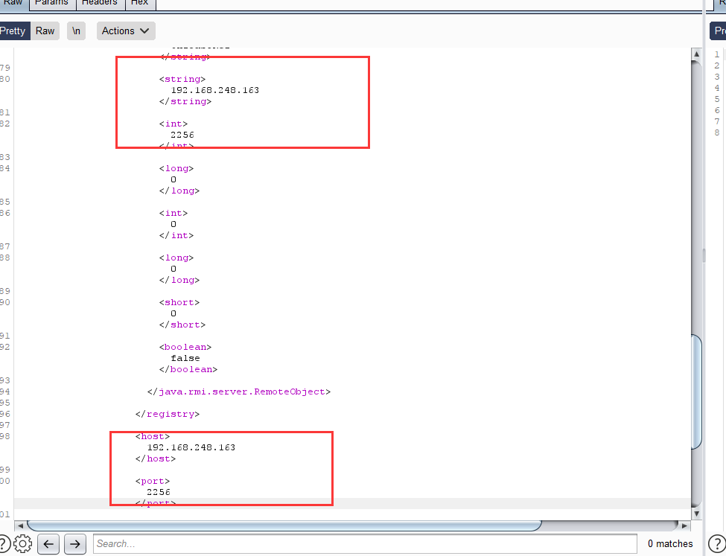This screenshot has height=556, width=726.
Task: Open the search settings gear icon
Action: pyautogui.click(x=22, y=543)
